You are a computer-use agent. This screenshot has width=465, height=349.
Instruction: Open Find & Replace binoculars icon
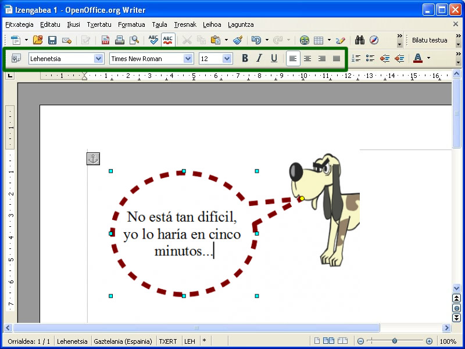point(360,40)
